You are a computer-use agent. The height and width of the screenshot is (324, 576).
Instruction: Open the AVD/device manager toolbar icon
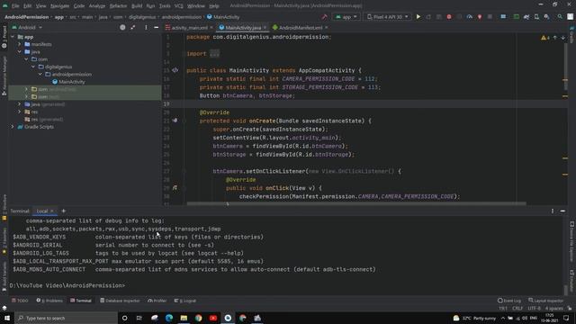tap(536, 17)
